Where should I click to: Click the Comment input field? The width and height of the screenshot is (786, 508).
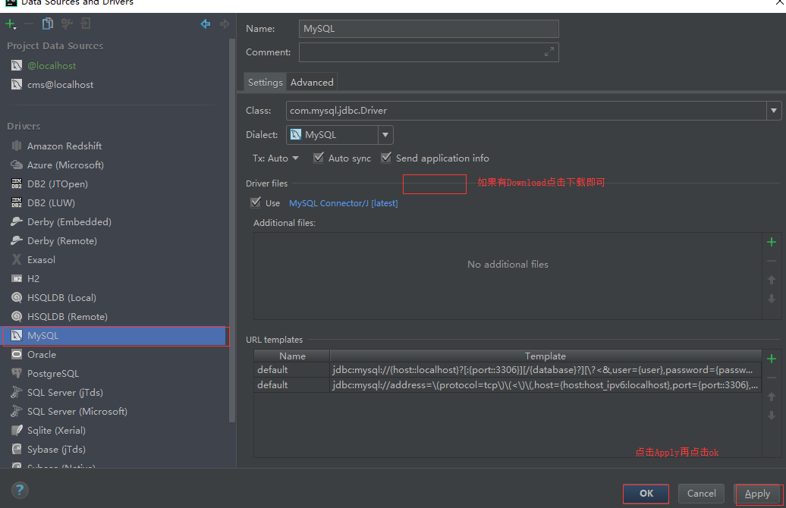pyautogui.click(x=429, y=52)
